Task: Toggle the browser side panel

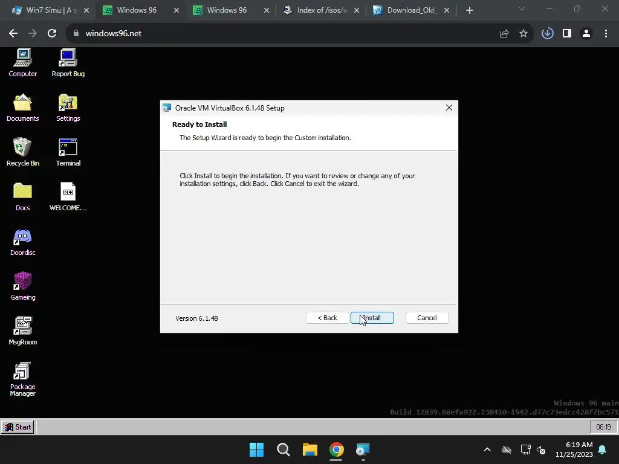Action: point(567,34)
